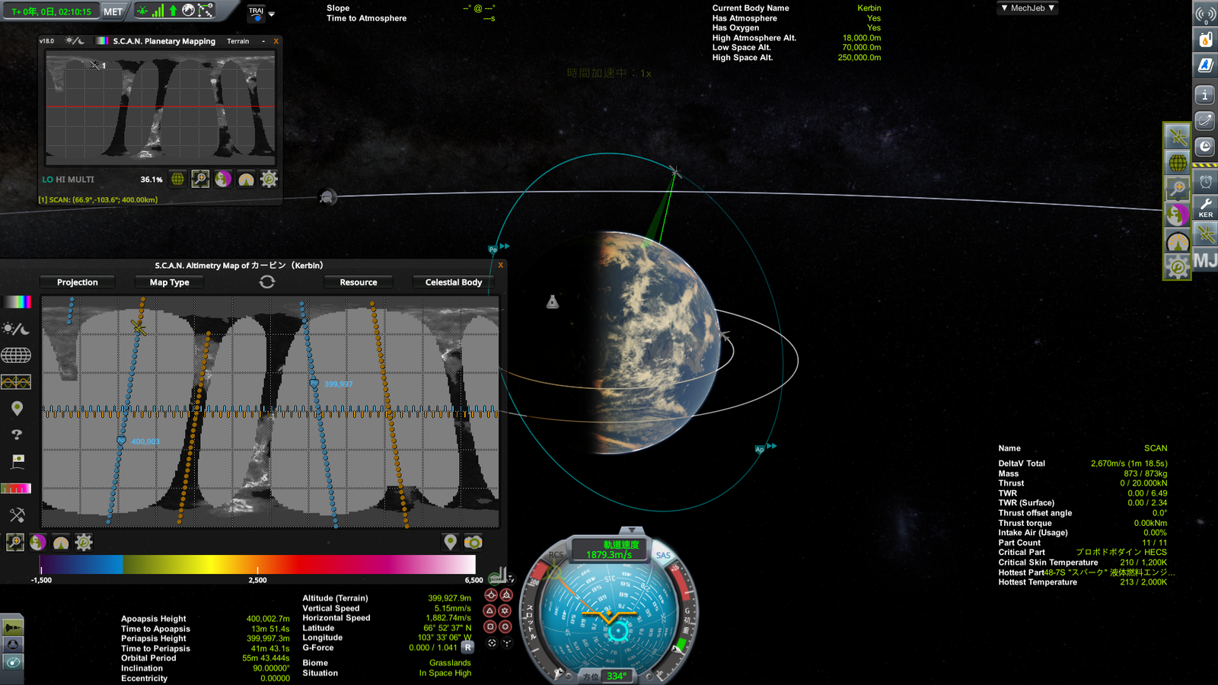Open the MJ MechJeb toolbar button
Viewport: 1218px width, 685px height.
1206,260
